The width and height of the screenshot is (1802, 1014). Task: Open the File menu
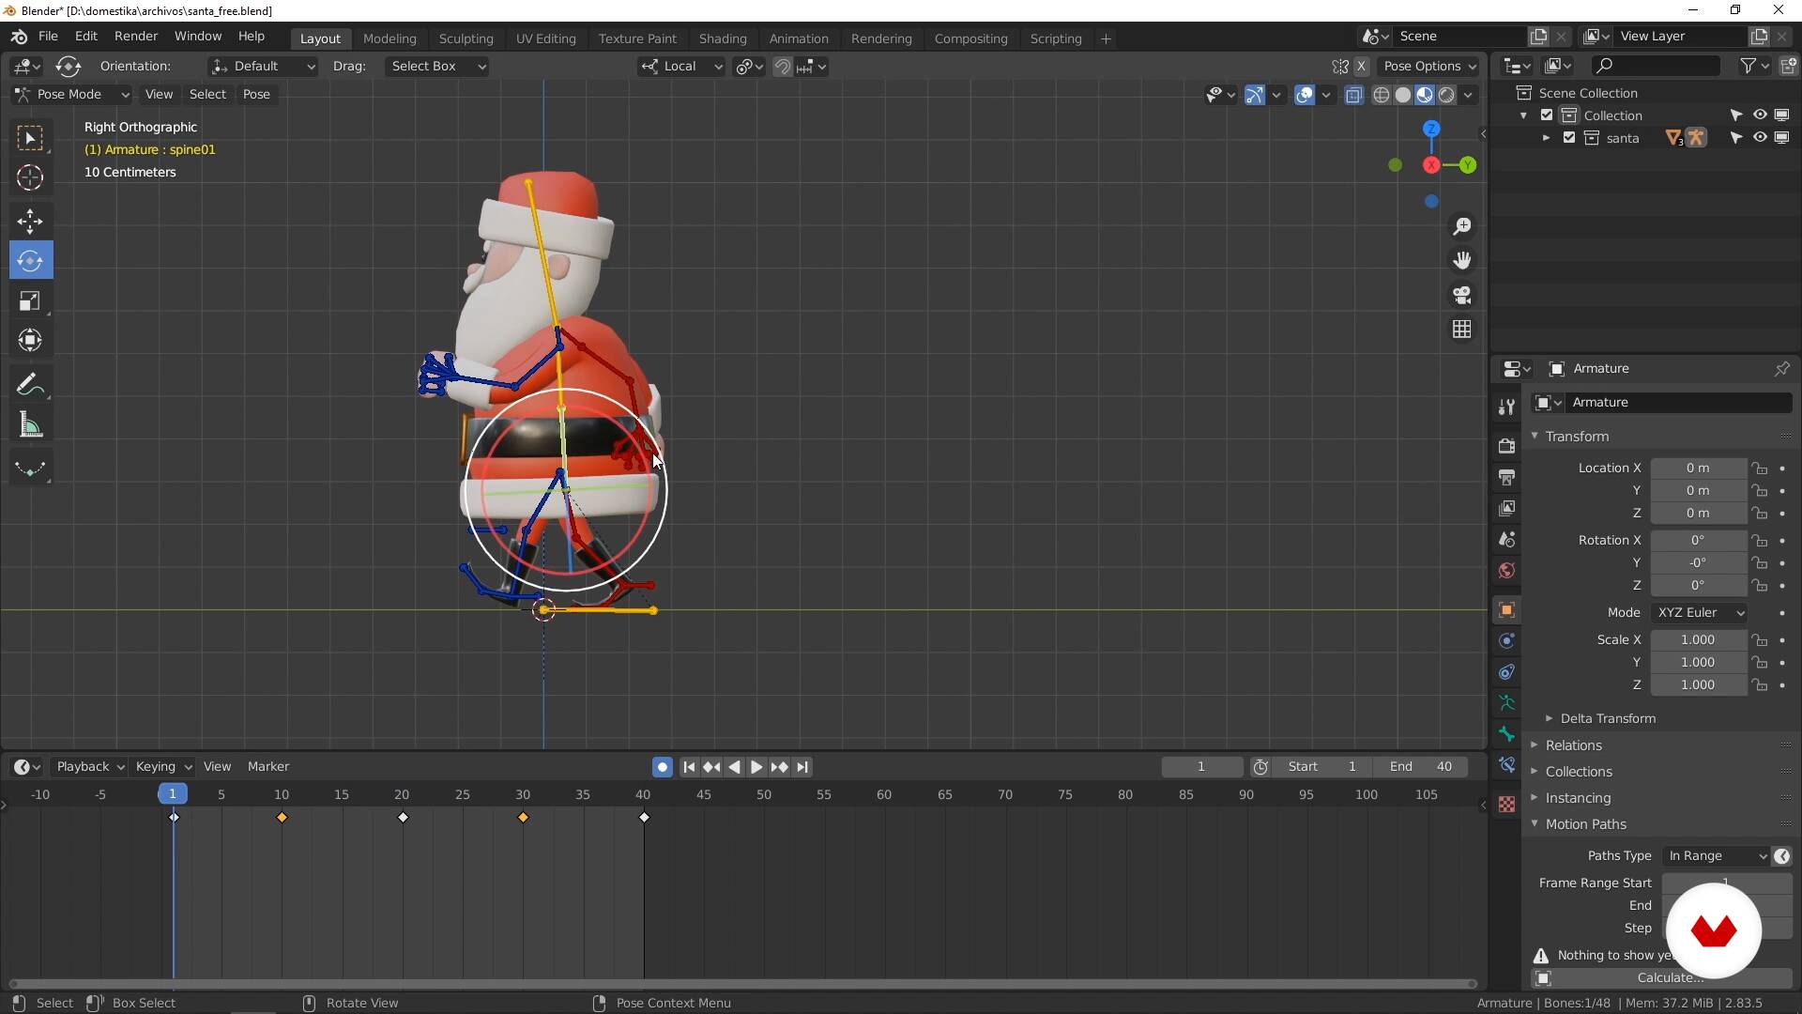[48, 37]
